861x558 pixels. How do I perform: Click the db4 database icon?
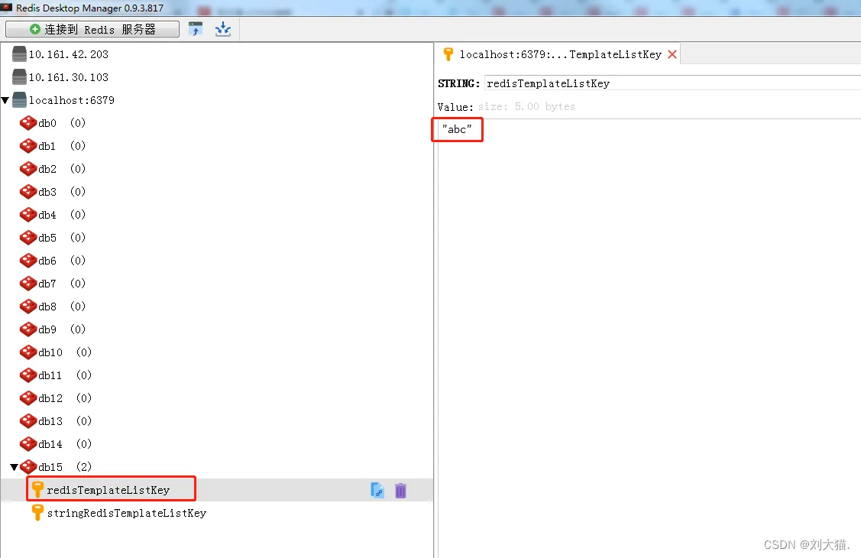click(x=28, y=215)
